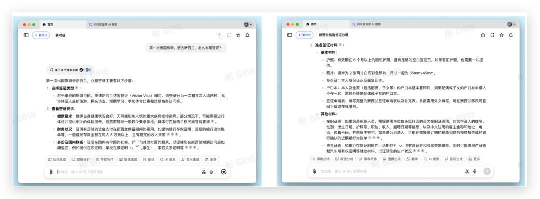Open the profile avatar dropdown in the left window
Image resolution: width=540 pixels, height=199 pixels.
248,25
